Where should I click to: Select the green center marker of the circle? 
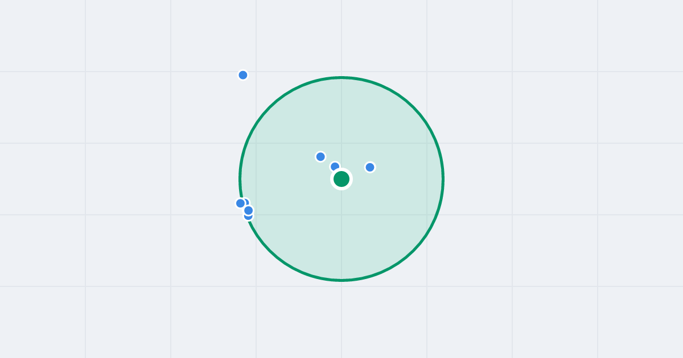point(341,179)
